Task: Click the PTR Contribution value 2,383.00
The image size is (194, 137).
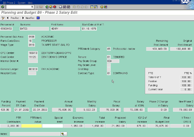Action: click(x=11, y=126)
